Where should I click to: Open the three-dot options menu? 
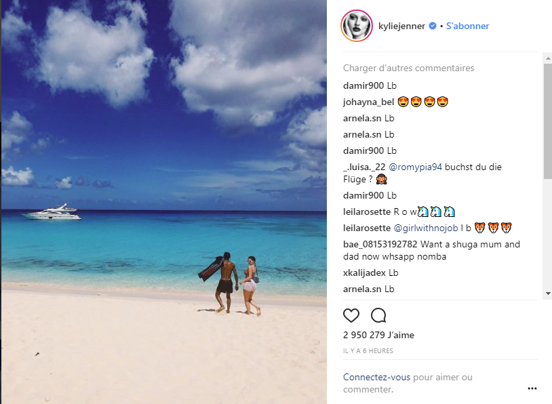point(532,388)
